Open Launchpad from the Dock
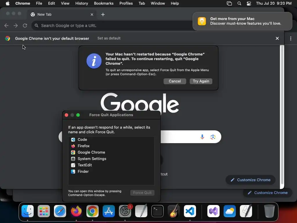The image size is (297, 223). 44,211
